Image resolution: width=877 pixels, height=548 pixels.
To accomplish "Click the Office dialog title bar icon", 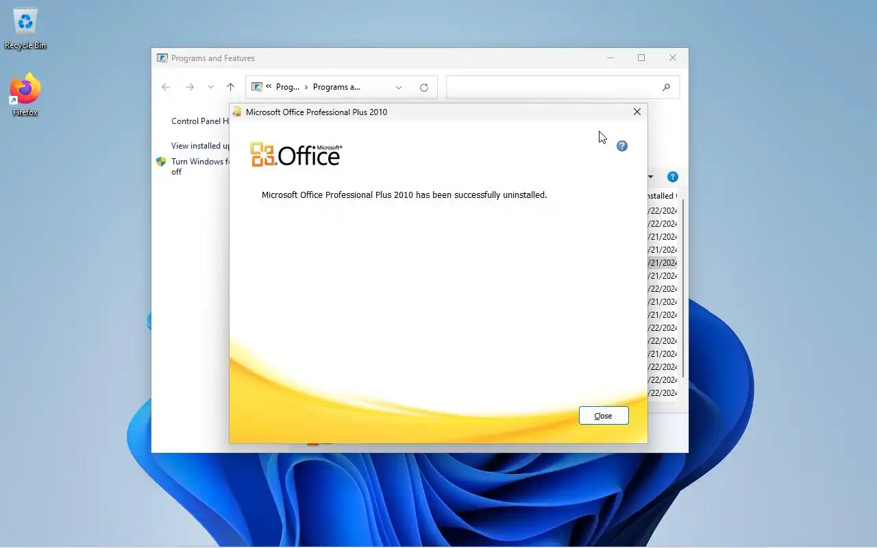I will (237, 112).
